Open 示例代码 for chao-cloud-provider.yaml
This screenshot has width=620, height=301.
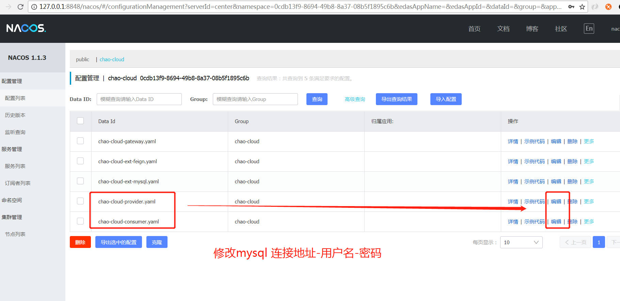coord(535,202)
